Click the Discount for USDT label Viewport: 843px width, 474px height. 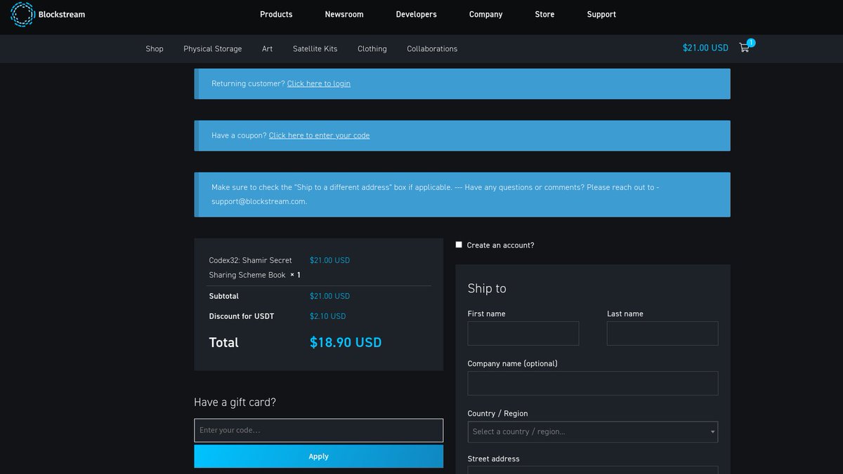pyautogui.click(x=242, y=316)
